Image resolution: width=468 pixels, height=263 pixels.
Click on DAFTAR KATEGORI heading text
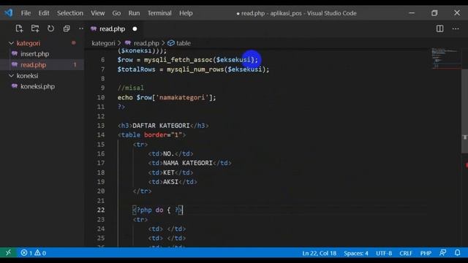point(161,126)
